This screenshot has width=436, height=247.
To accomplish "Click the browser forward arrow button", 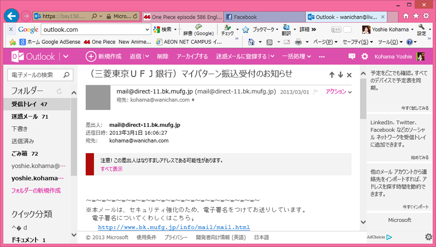I will 26,16.
